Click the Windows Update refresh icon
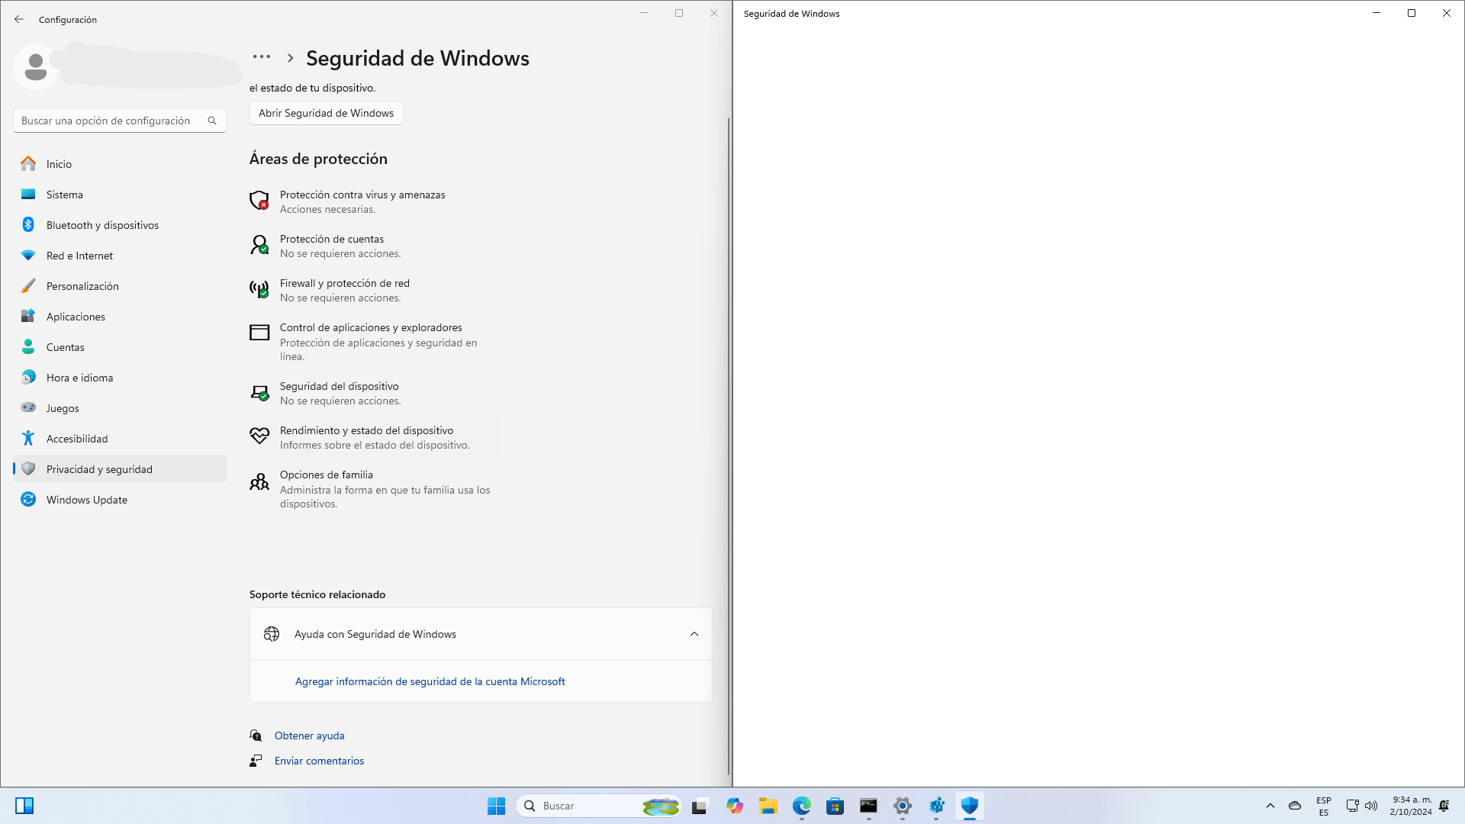The height and width of the screenshot is (824, 1465). (28, 499)
